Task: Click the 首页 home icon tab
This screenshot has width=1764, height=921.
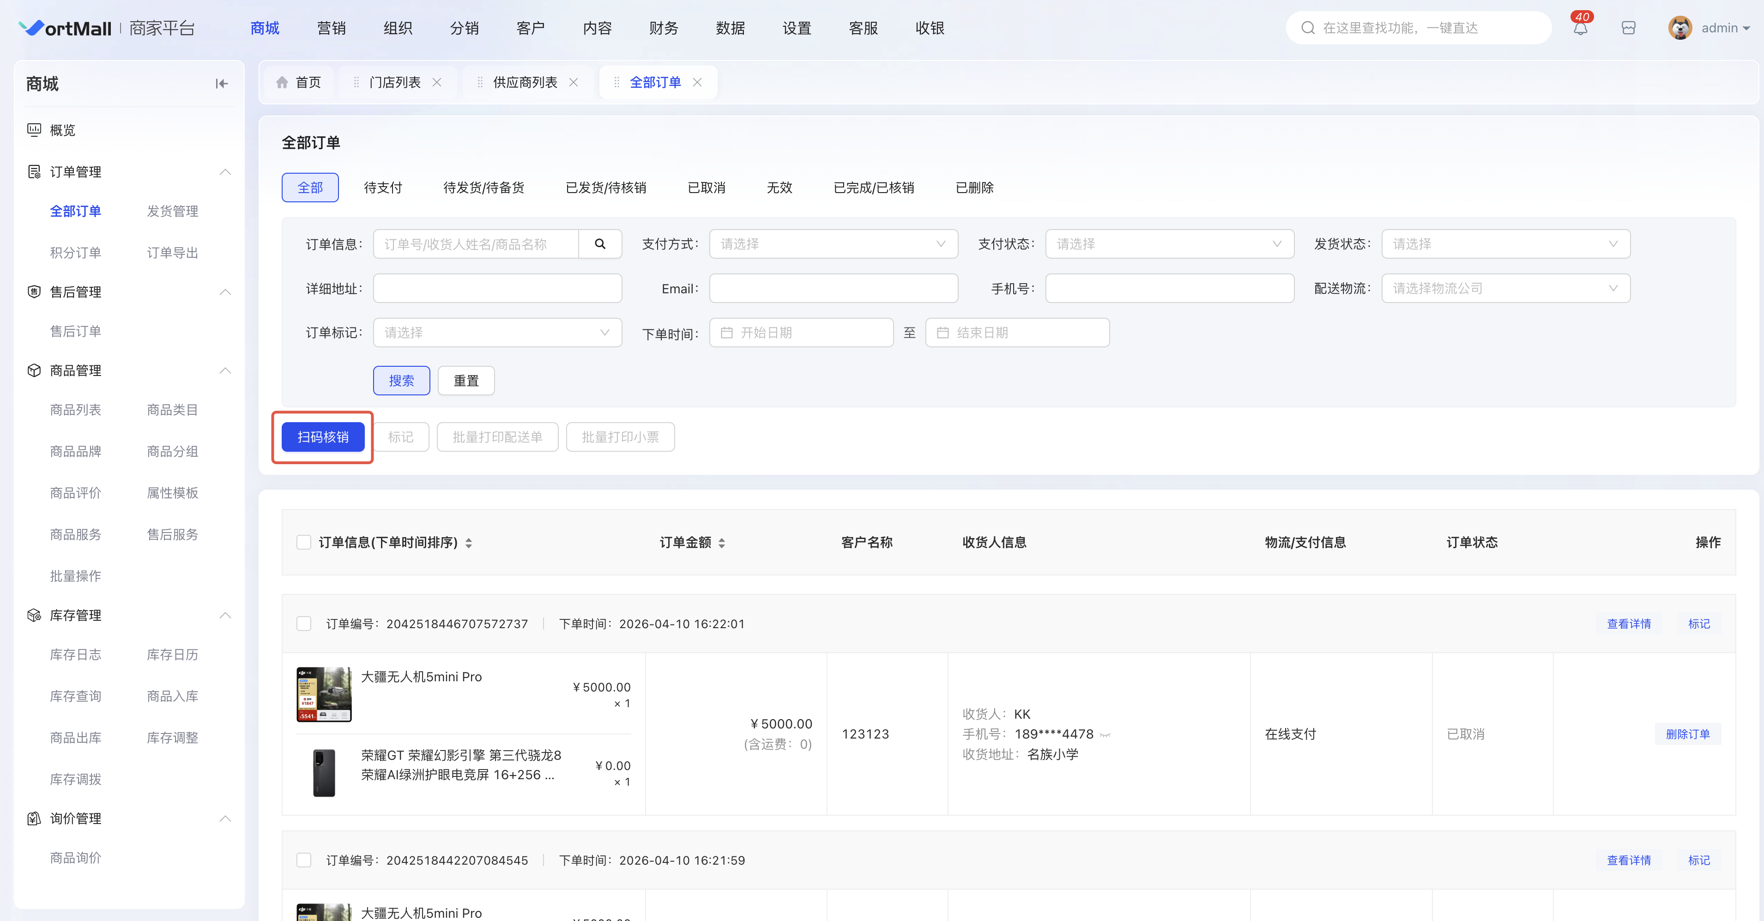Action: click(x=299, y=82)
